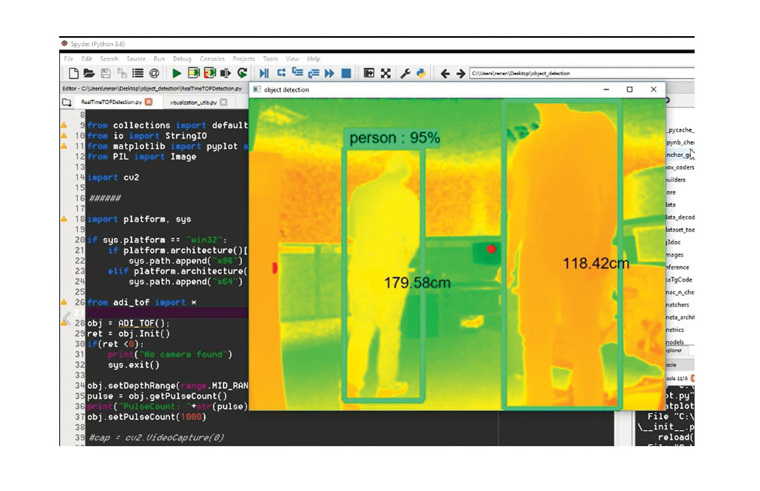
Task: Go forward using right arrow
Action: (x=460, y=74)
